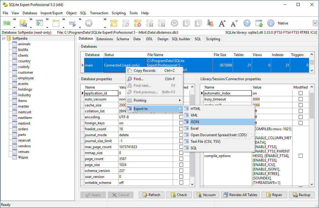This screenshot has height=208, width=319.
Task: Click the blue help question mark icon
Action: (x=247, y=23)
